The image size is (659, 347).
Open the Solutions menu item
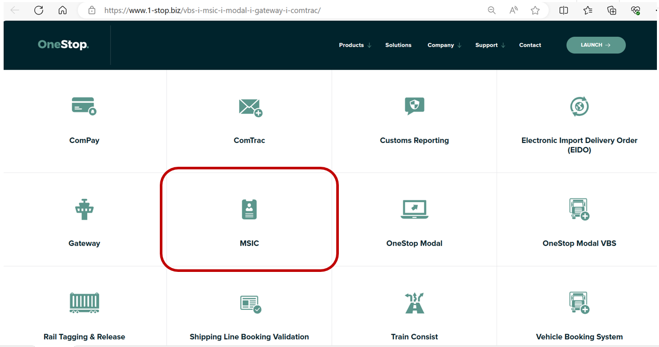[x=398, y=45]
